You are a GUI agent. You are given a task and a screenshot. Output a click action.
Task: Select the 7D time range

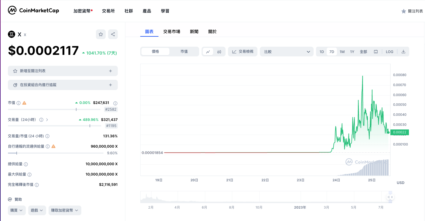(332, 52)
